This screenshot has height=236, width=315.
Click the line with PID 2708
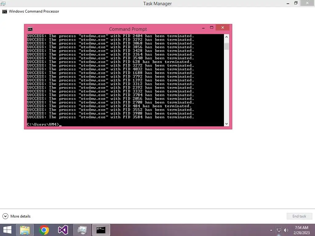[110, 102]
